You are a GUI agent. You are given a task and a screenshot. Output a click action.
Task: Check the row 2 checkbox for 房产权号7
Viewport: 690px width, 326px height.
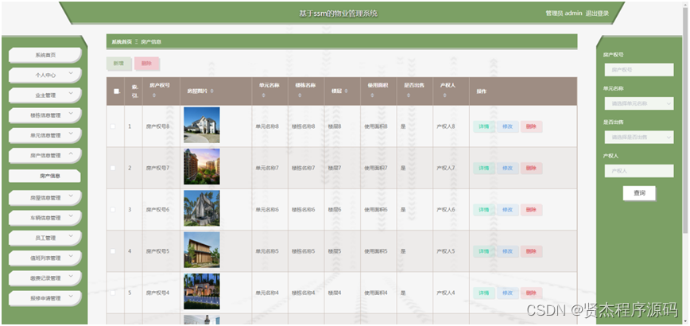click(113, 168)
